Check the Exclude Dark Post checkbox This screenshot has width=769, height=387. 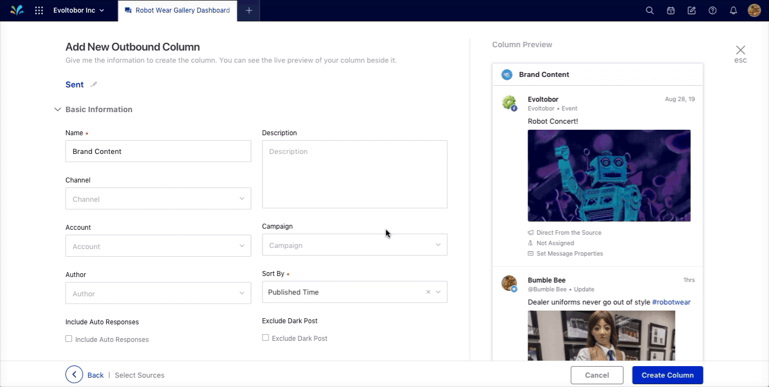click(x=266, y=338)
